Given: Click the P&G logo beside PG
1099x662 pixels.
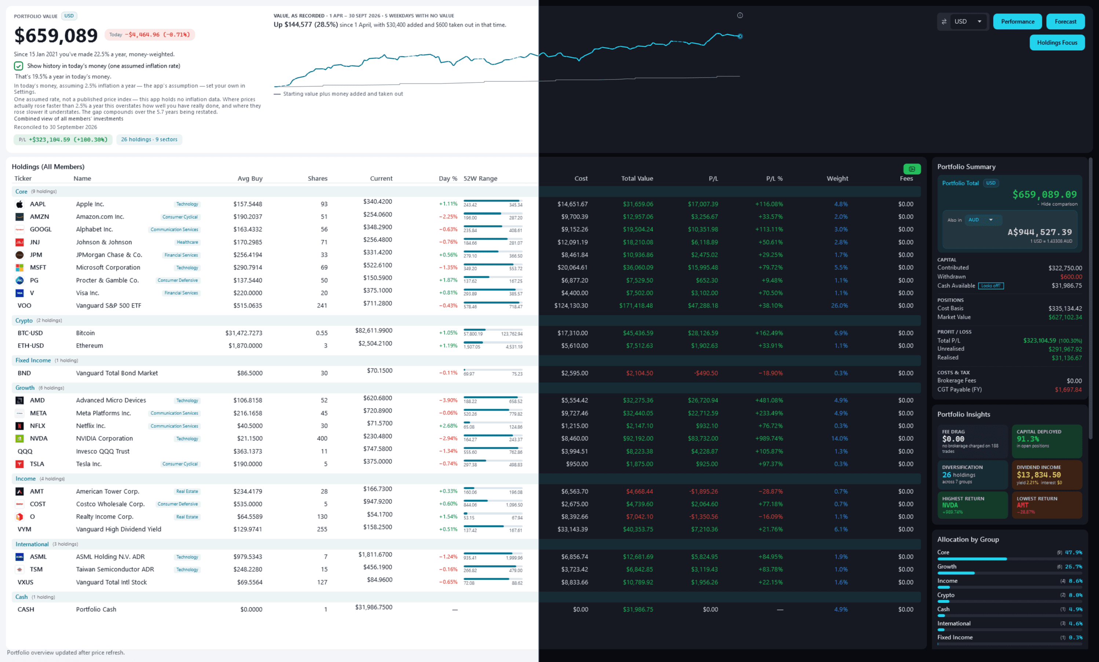Looking at the screenshot, I should (20, 280).
